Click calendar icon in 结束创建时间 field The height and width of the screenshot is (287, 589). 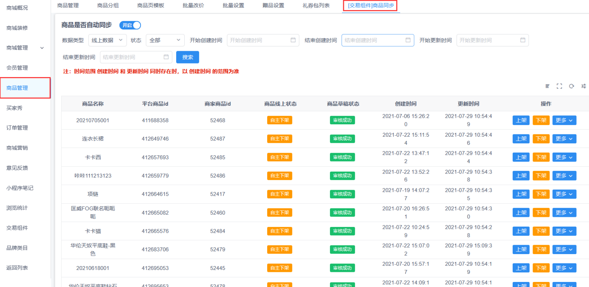(408, 40)
